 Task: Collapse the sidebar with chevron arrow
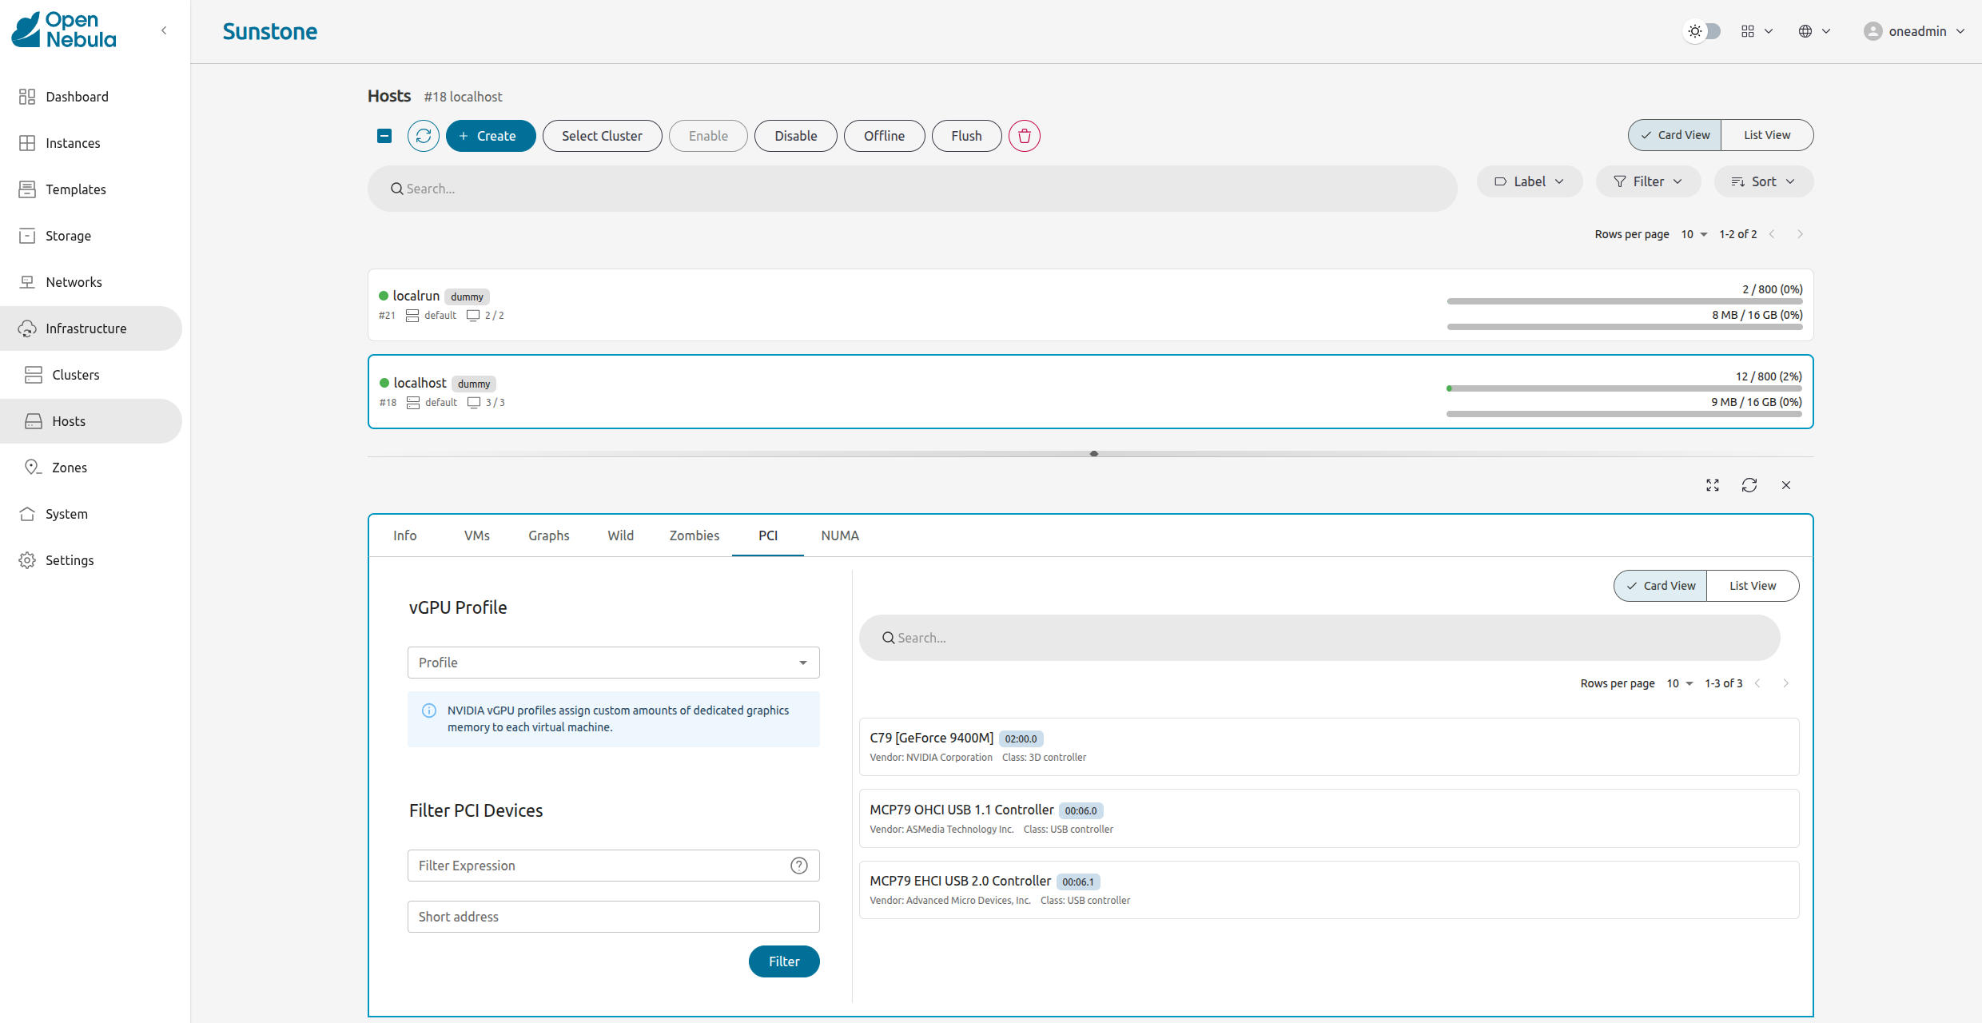pyautogui.click(x=164, y=30)
